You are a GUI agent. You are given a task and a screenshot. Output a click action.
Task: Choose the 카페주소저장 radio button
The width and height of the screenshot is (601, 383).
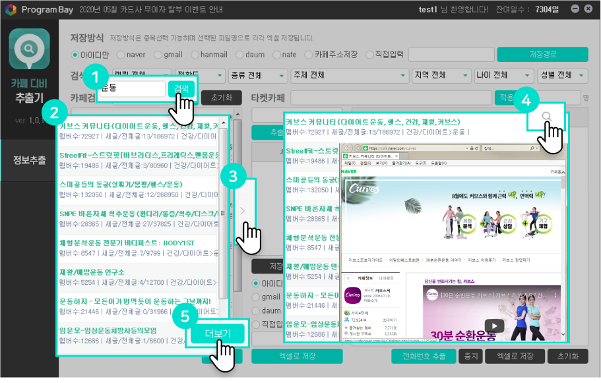point(309,55)
